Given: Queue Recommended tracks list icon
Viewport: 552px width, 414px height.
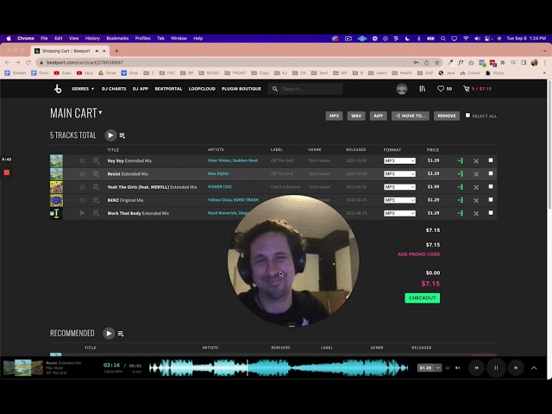Looking at the screenshot, I should pyautogui.click(x=121, y=334).
